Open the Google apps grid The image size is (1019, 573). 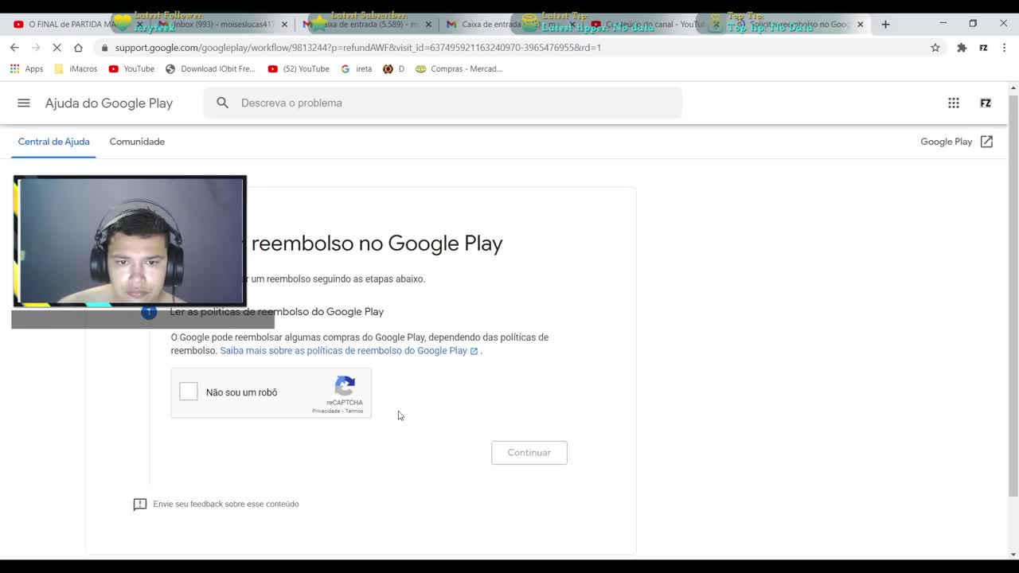[954, 103]
